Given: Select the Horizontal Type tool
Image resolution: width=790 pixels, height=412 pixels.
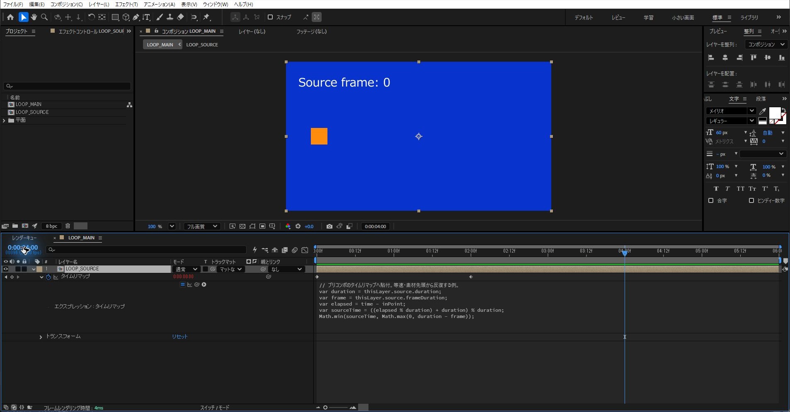Looking at the screenshot, I should 146,17.
